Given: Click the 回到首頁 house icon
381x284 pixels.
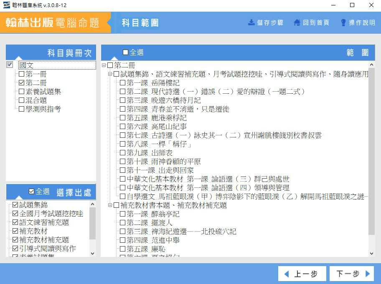Looking at the screenshot, I should coord(297,22).
